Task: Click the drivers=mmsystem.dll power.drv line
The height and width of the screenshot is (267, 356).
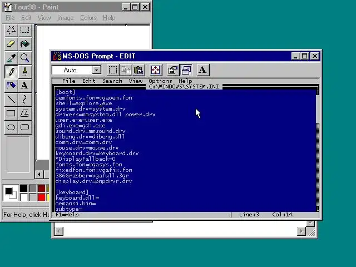Action: coord(105,115)
